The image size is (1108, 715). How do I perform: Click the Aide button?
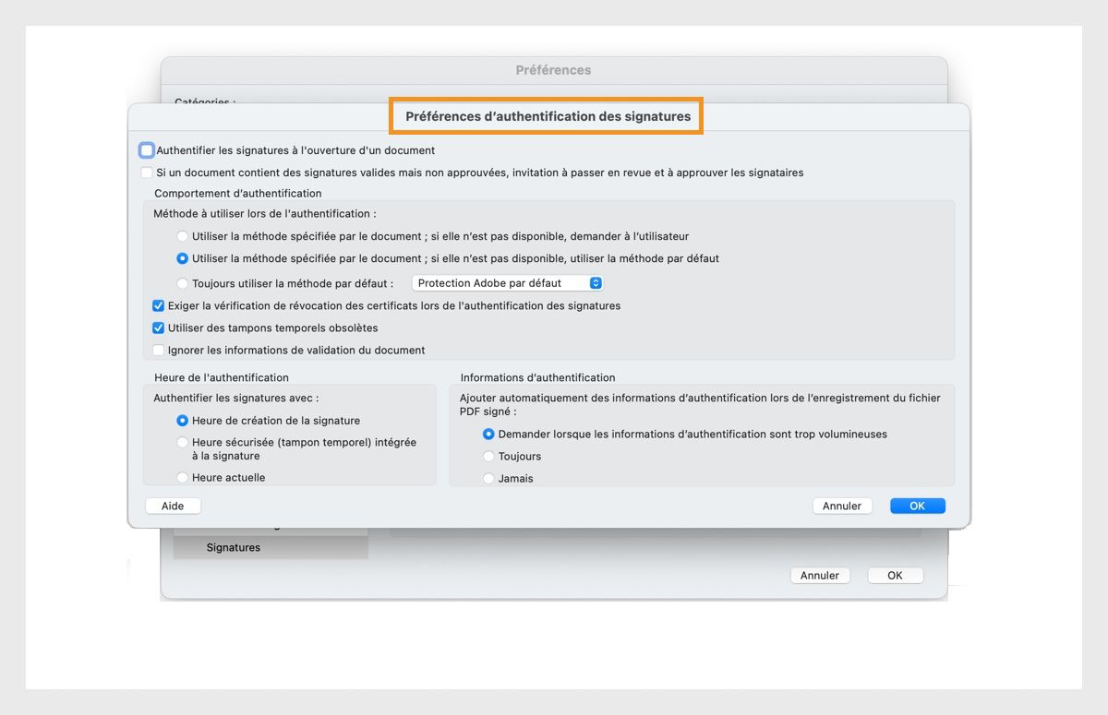(x=173, y=506)
